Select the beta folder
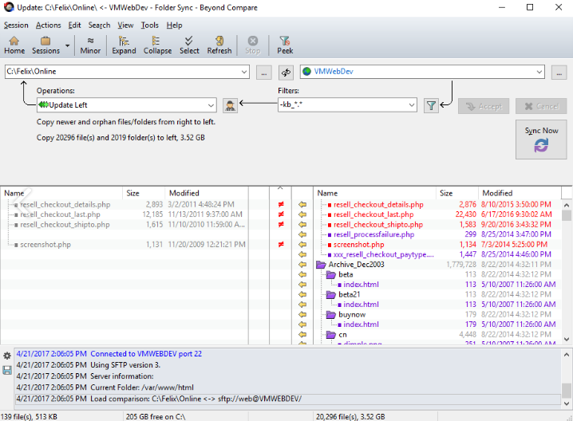The height and width of the screenshot is (421, 573). (346, 274)
